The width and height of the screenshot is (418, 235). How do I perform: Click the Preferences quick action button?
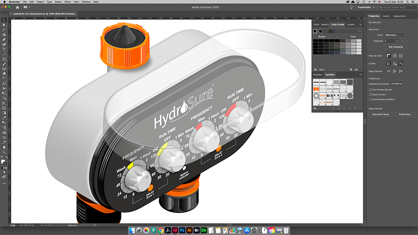pos(405,114)
